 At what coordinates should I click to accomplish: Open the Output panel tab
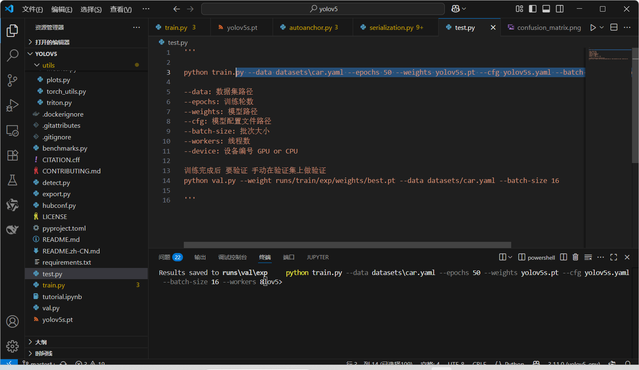pyautogui.click(x=200, y=257)
